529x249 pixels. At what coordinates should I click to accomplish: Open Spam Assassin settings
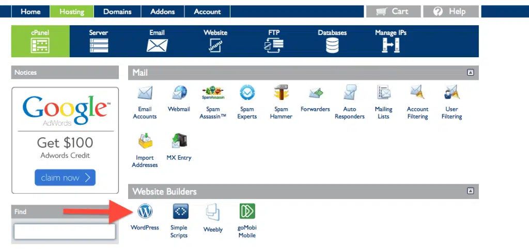pyautogui.click(x=213, y=93)
